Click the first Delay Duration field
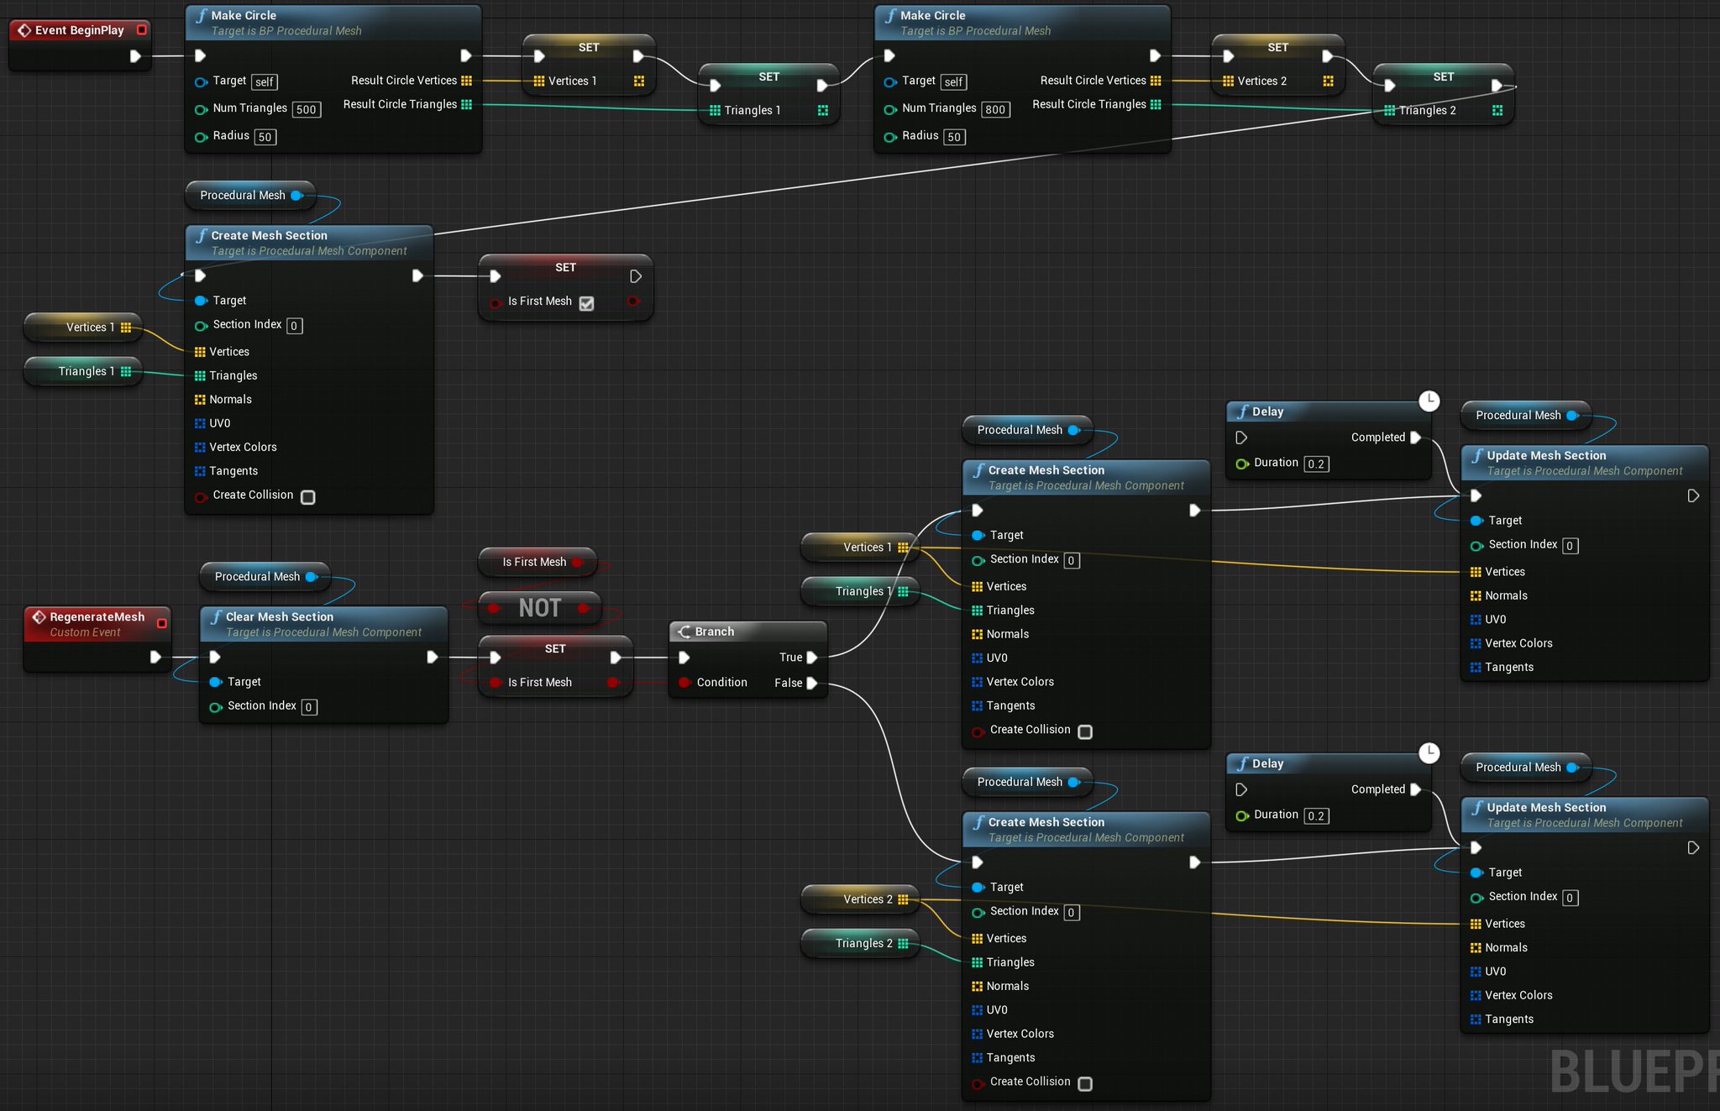The height and width of the screenshot is (1111, 1720). coord(1316,464)
